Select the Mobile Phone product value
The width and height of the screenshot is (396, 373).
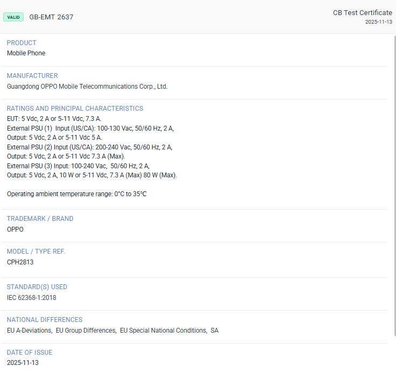(x=26, y=53)
